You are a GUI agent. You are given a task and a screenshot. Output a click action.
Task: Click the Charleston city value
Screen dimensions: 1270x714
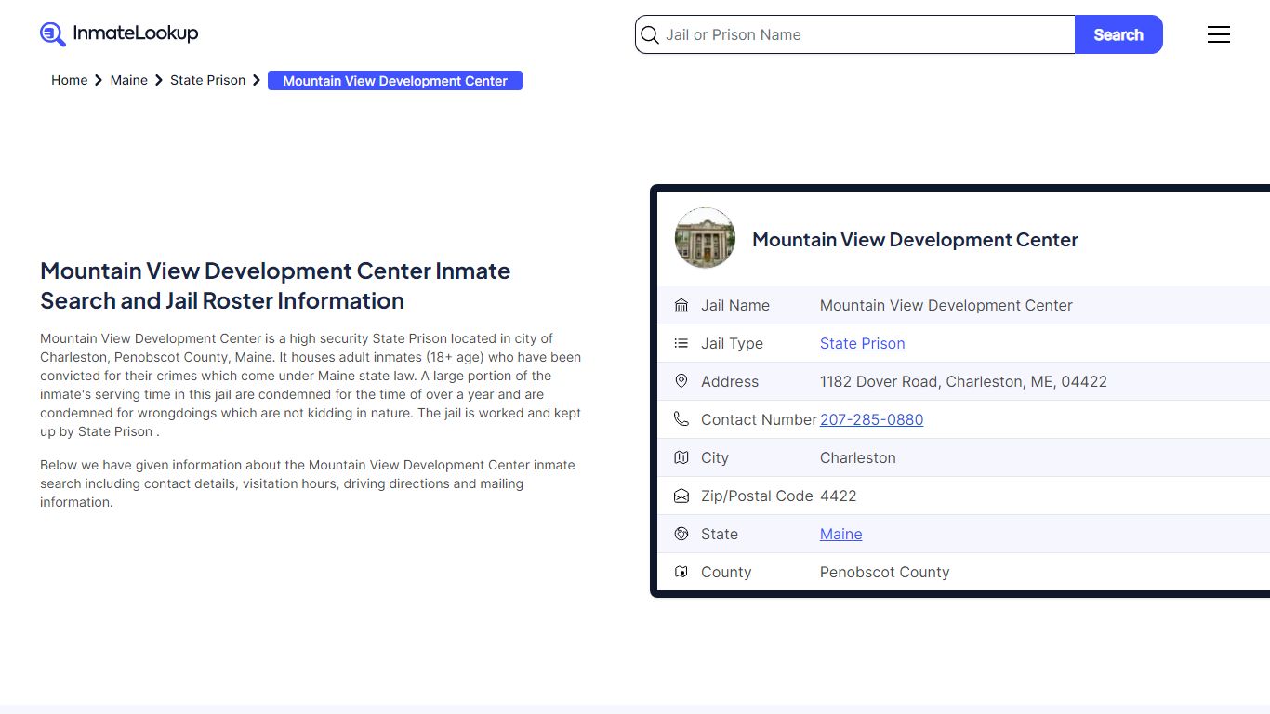click(857, 457)
